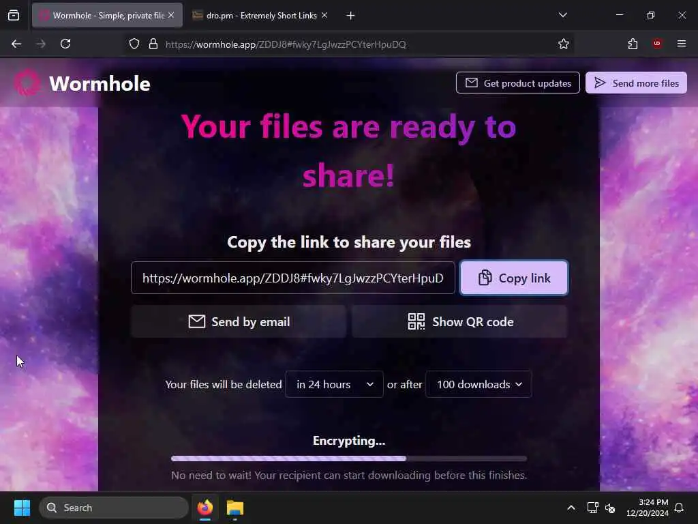Viewport: 698px width, 524px height.
Task: Click 'Your files will be deleted' label
Action: (x=224, y=384)
